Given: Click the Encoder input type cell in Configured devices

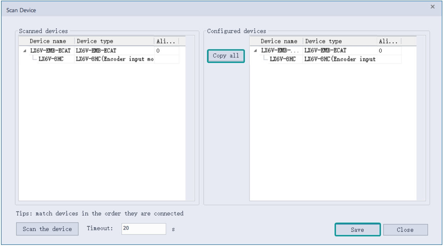Looking at the screenshot, I should click(340, 59).
